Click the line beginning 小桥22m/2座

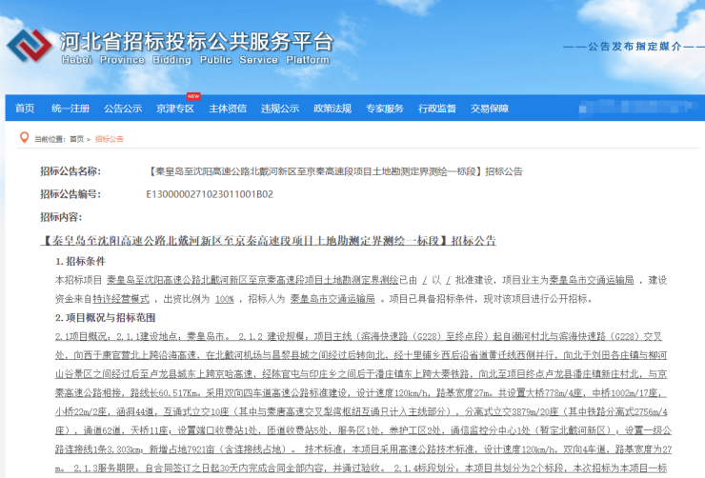point(361,412)
